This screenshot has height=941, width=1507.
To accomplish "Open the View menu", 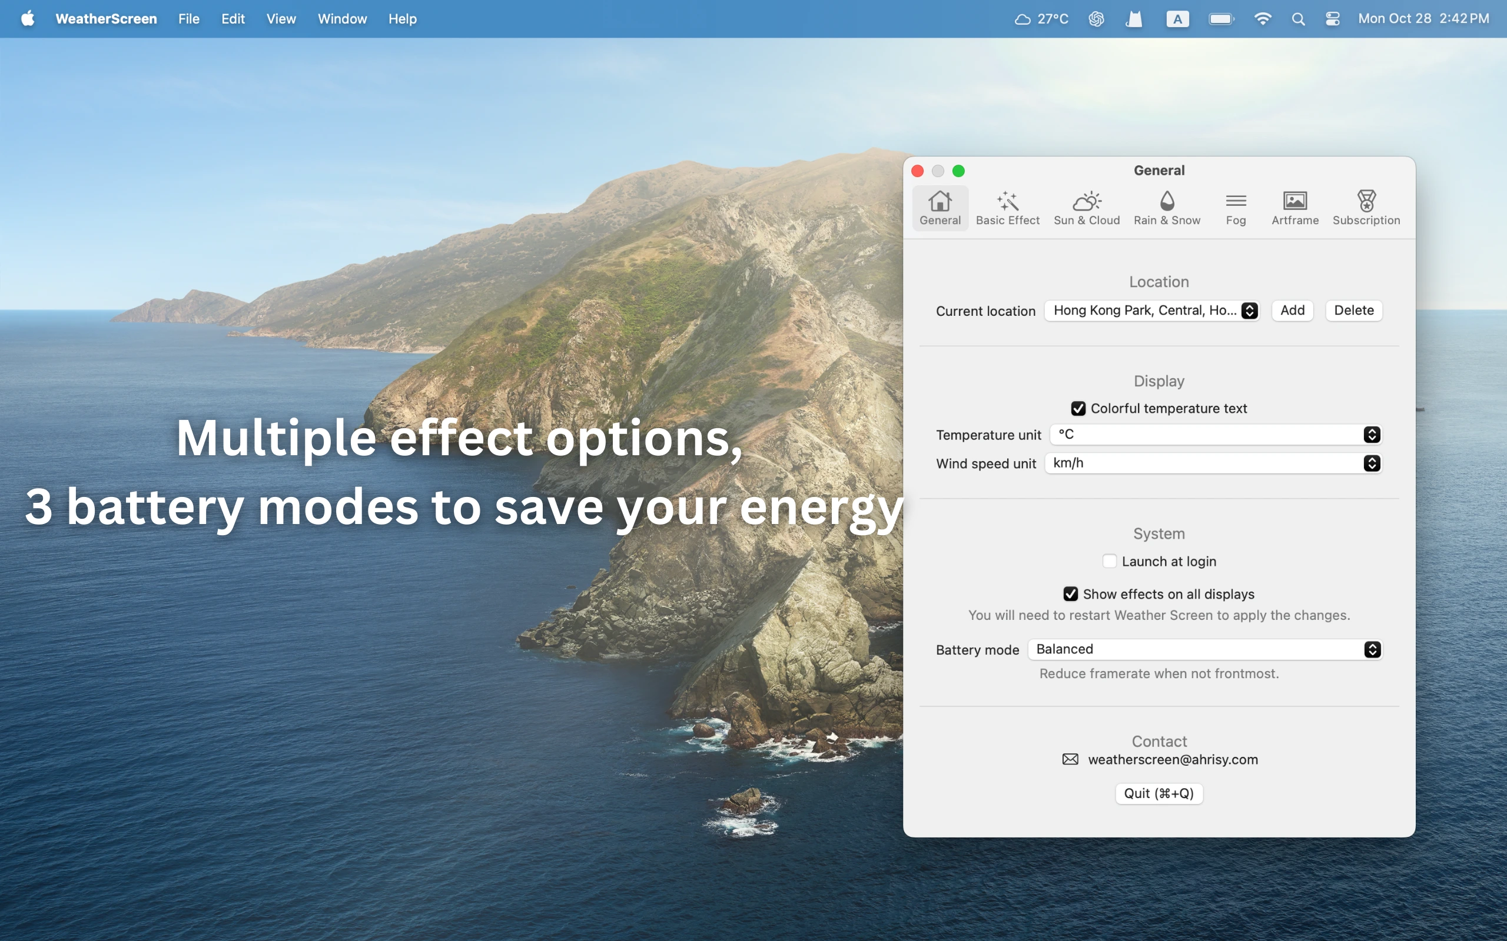I will (281, 19).
